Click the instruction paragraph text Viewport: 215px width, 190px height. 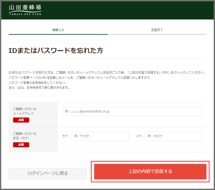coord(107,80)
